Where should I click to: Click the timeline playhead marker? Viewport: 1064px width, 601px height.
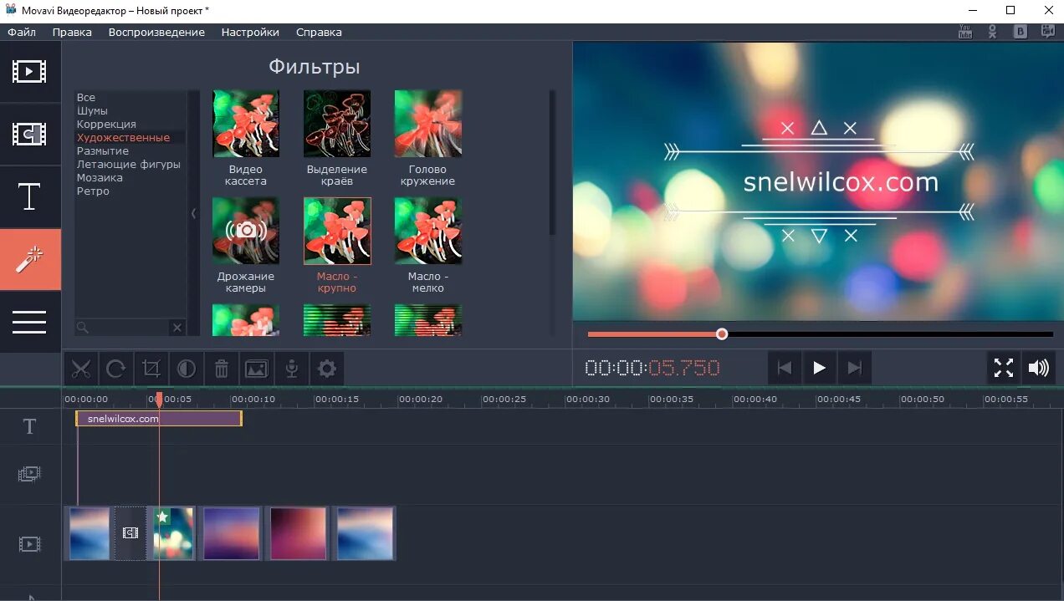pos(159,400)
